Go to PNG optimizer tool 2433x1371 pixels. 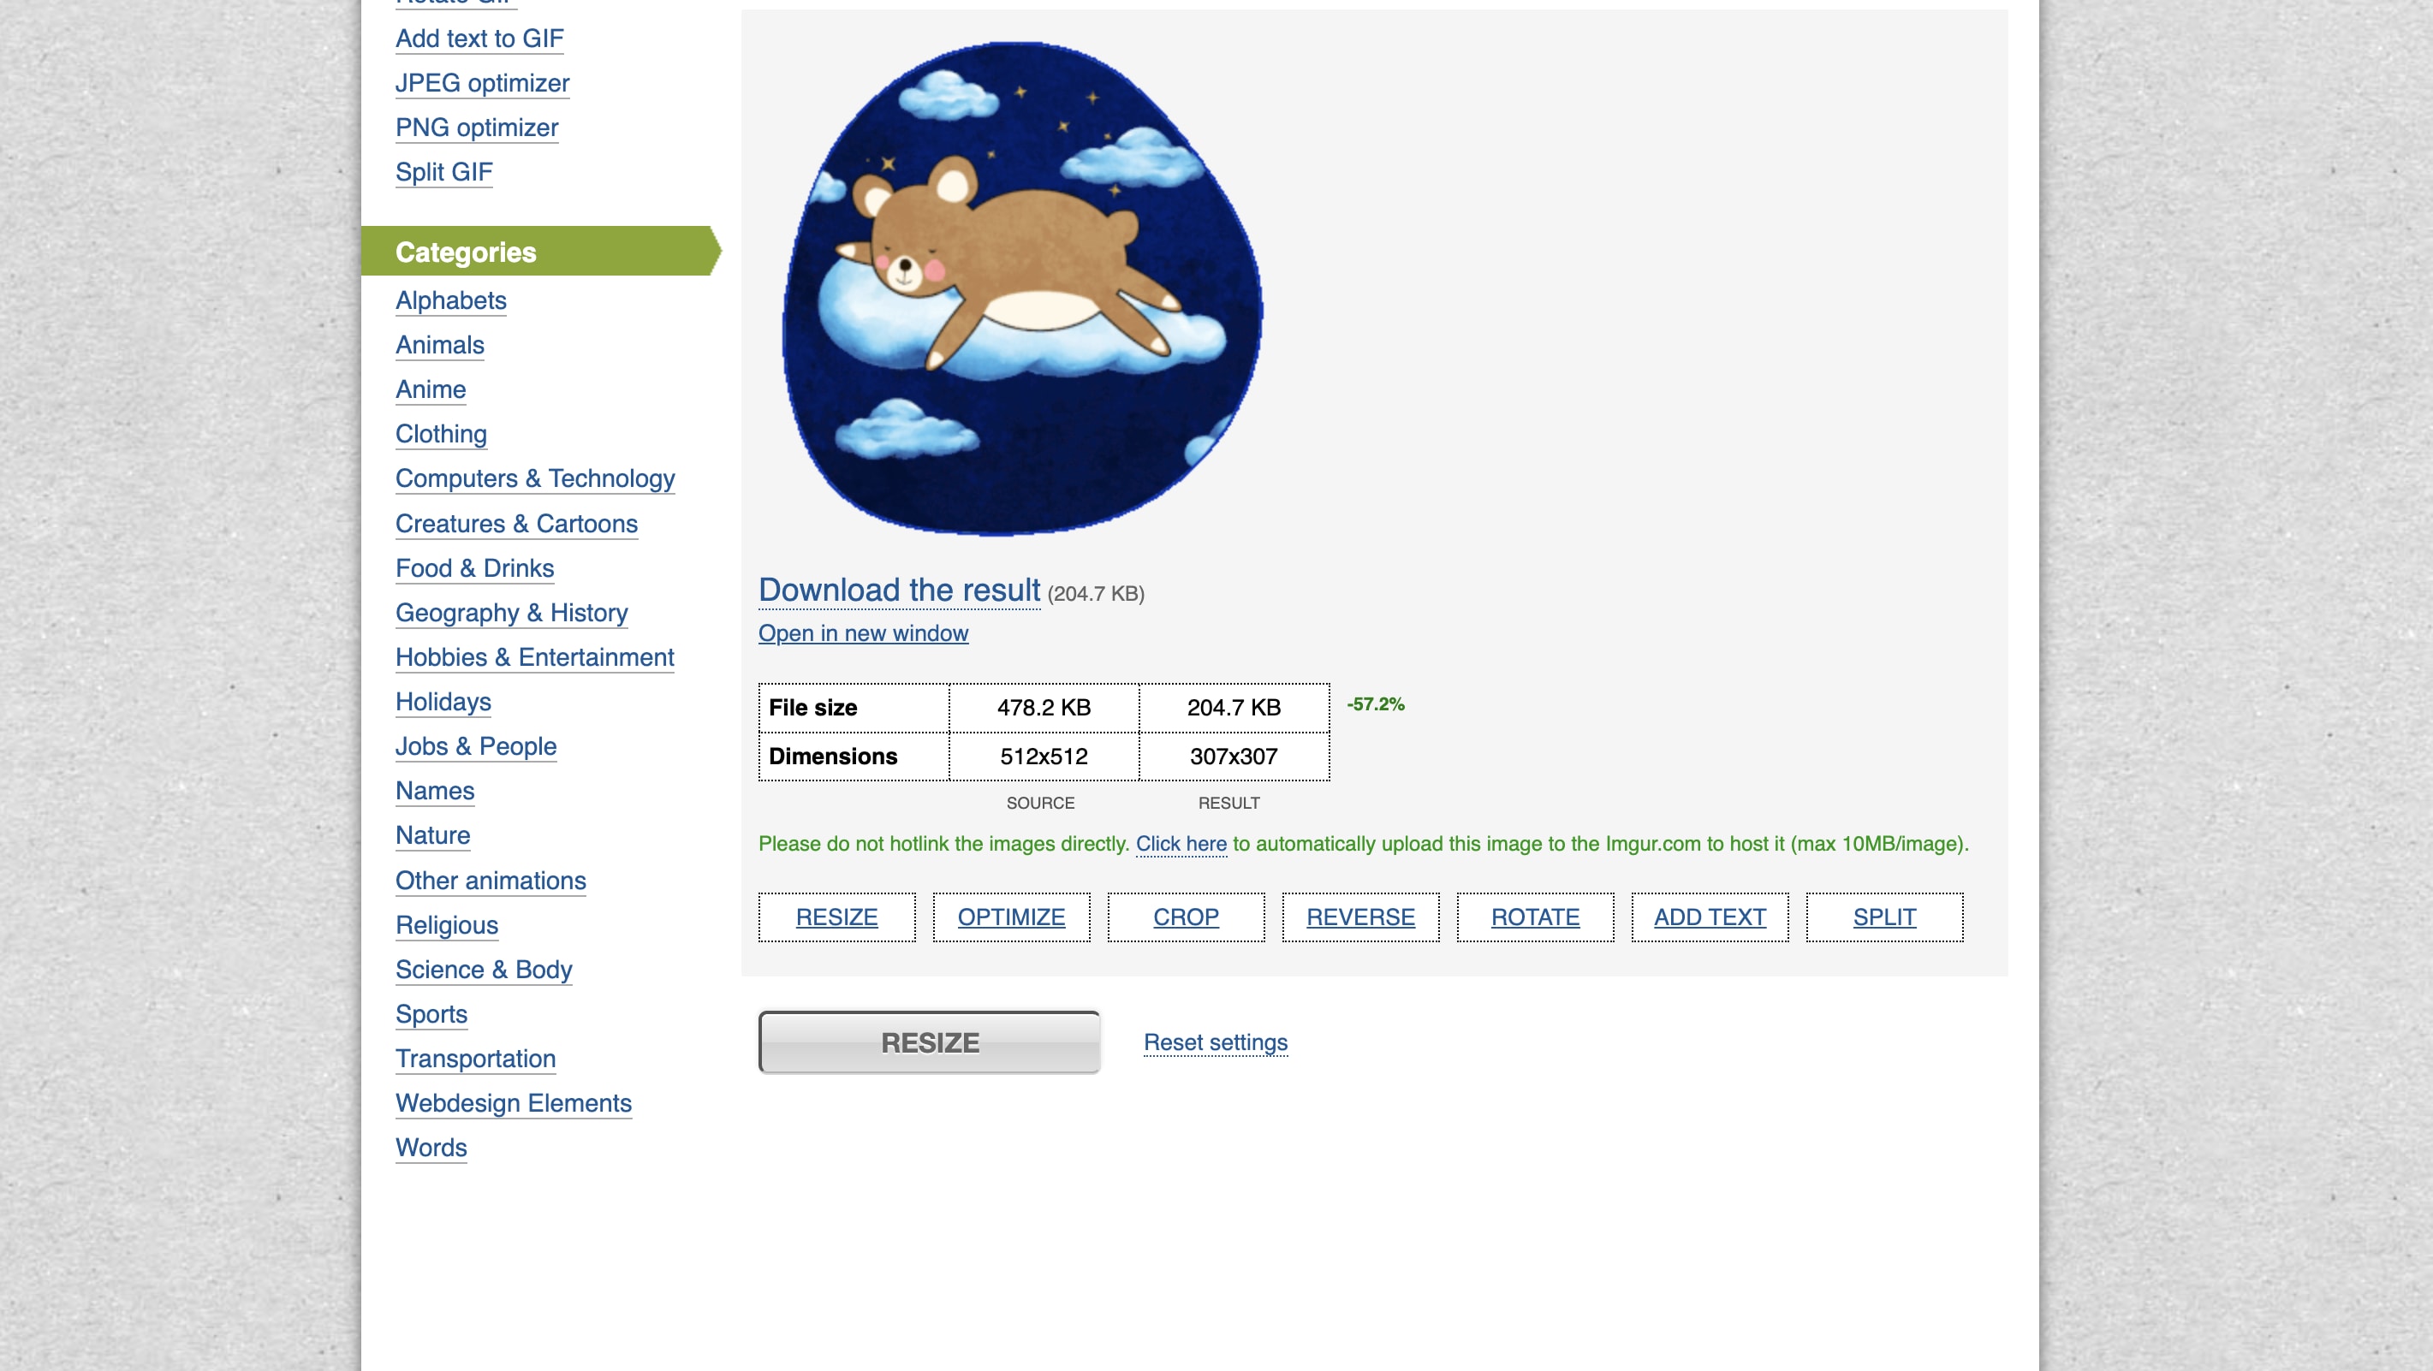pyautogui.click(x=476, y=128)
